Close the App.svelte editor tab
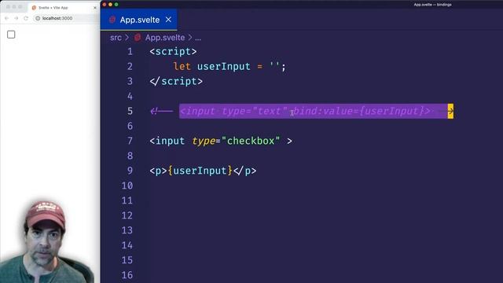 click(168, 20)
